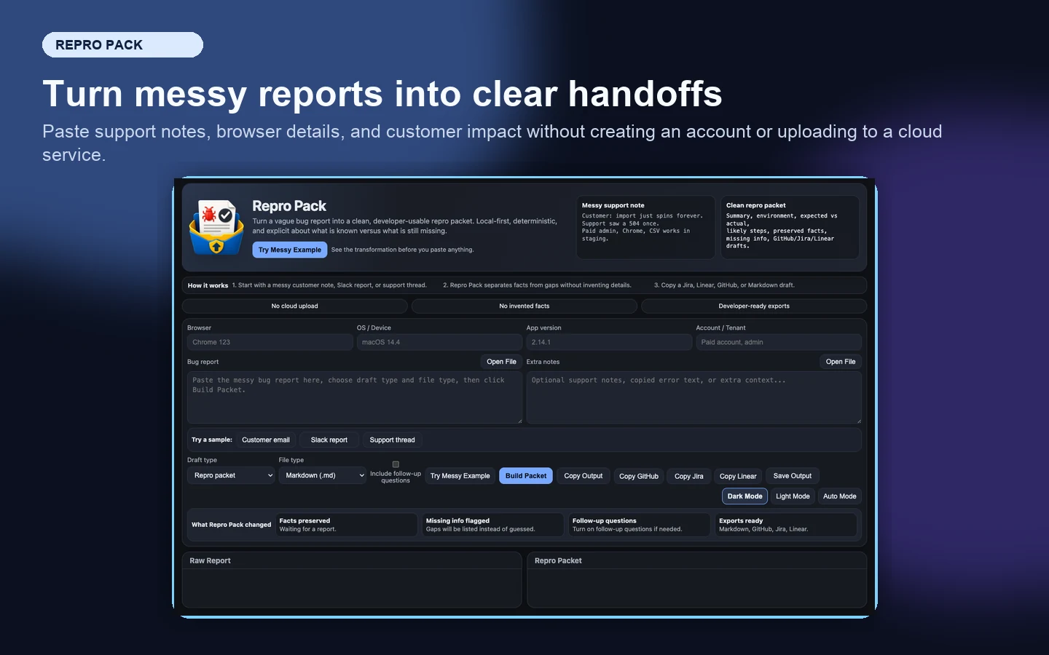Open the Draft type dropdown
The height and width of the screenshot is (655, 1049).
tap(231, 475)
